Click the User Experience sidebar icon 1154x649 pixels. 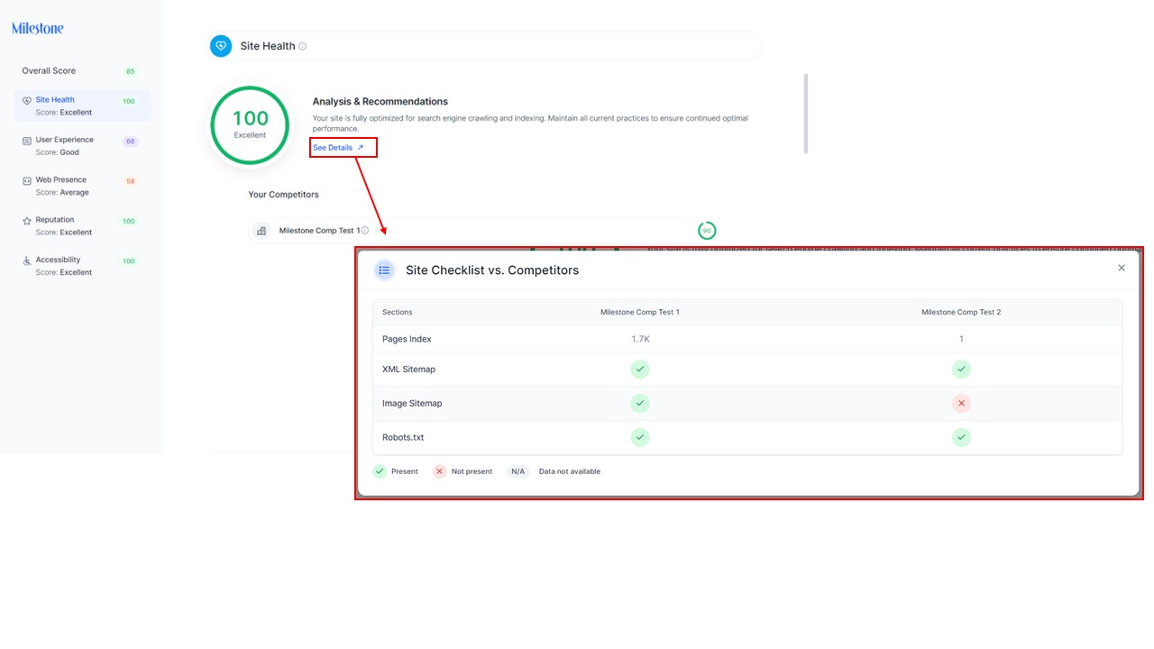pyautogui.click(x=27, y=141)
